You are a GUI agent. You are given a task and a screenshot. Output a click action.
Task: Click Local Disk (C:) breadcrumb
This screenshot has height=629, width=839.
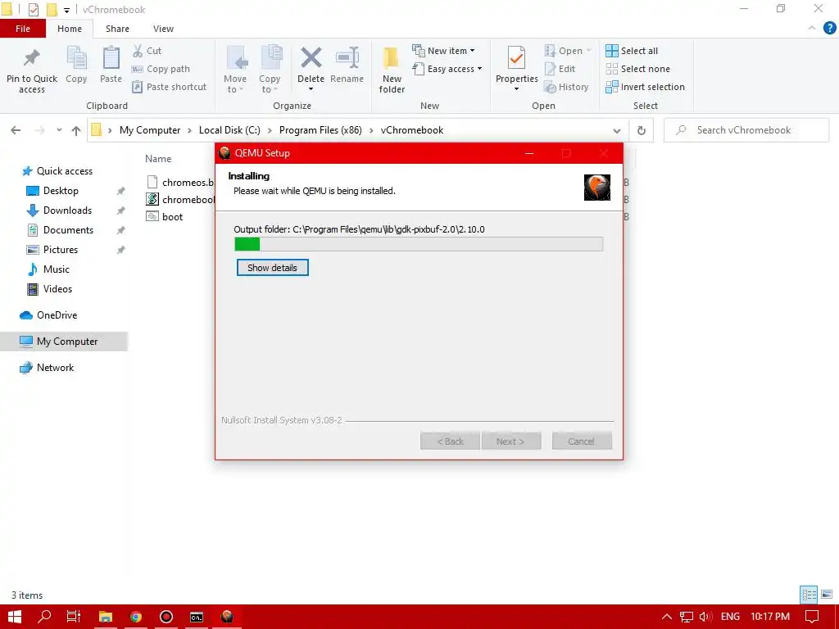coord(229,130)
